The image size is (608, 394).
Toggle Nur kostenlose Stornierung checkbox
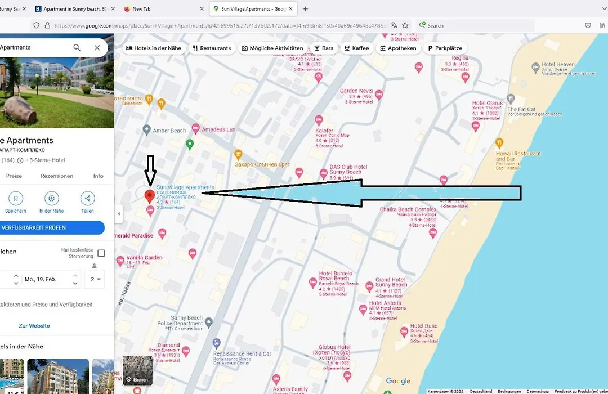[x=101, y=253]
